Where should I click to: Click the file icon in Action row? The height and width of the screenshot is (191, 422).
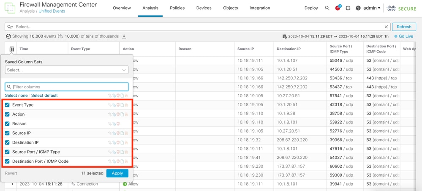[122, 114]
